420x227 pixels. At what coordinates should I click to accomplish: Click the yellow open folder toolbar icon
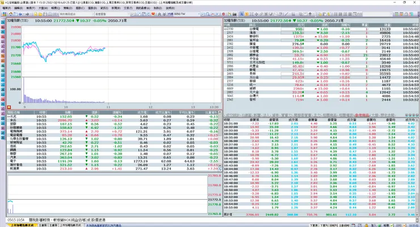(x=40, y=14)
